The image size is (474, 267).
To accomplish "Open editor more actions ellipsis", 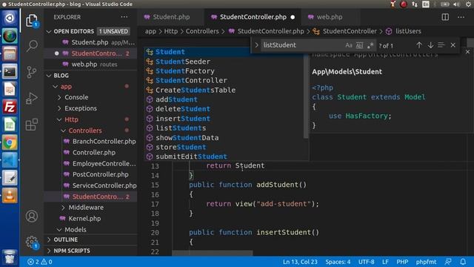I will [461, 17].
